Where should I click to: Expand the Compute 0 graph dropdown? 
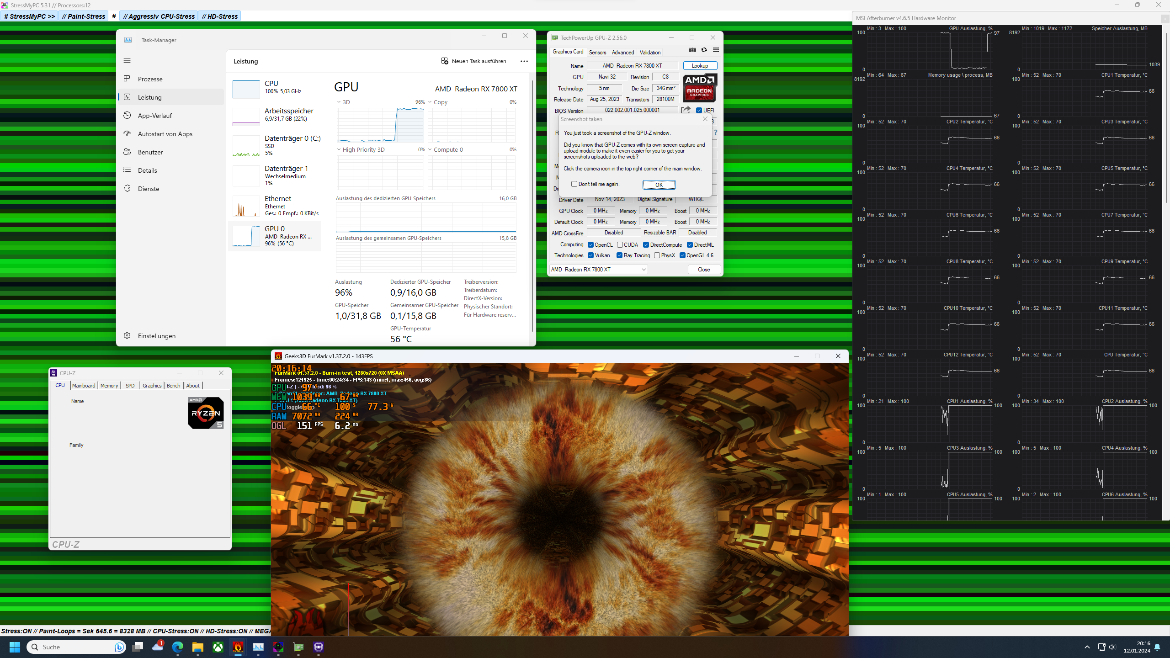(x=430, y=149)
